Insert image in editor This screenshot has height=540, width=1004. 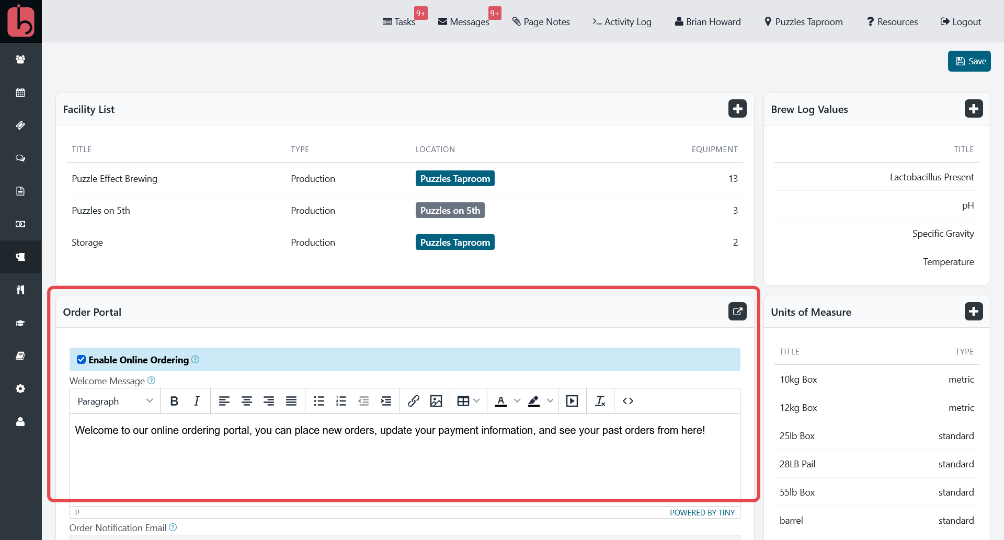coord(436,401)
